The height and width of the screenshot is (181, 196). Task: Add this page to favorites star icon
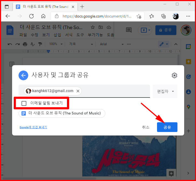(139, 16)
